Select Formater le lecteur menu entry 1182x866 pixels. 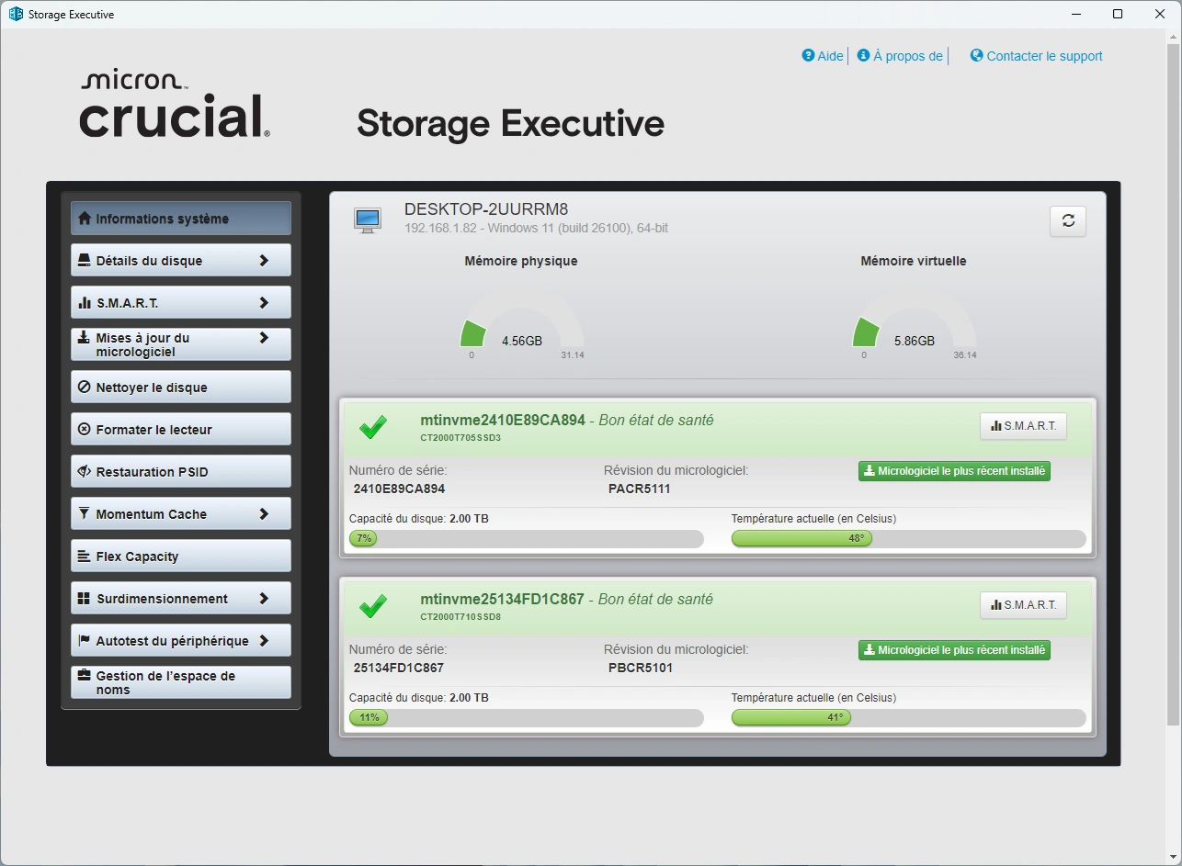tap(181, 429)
